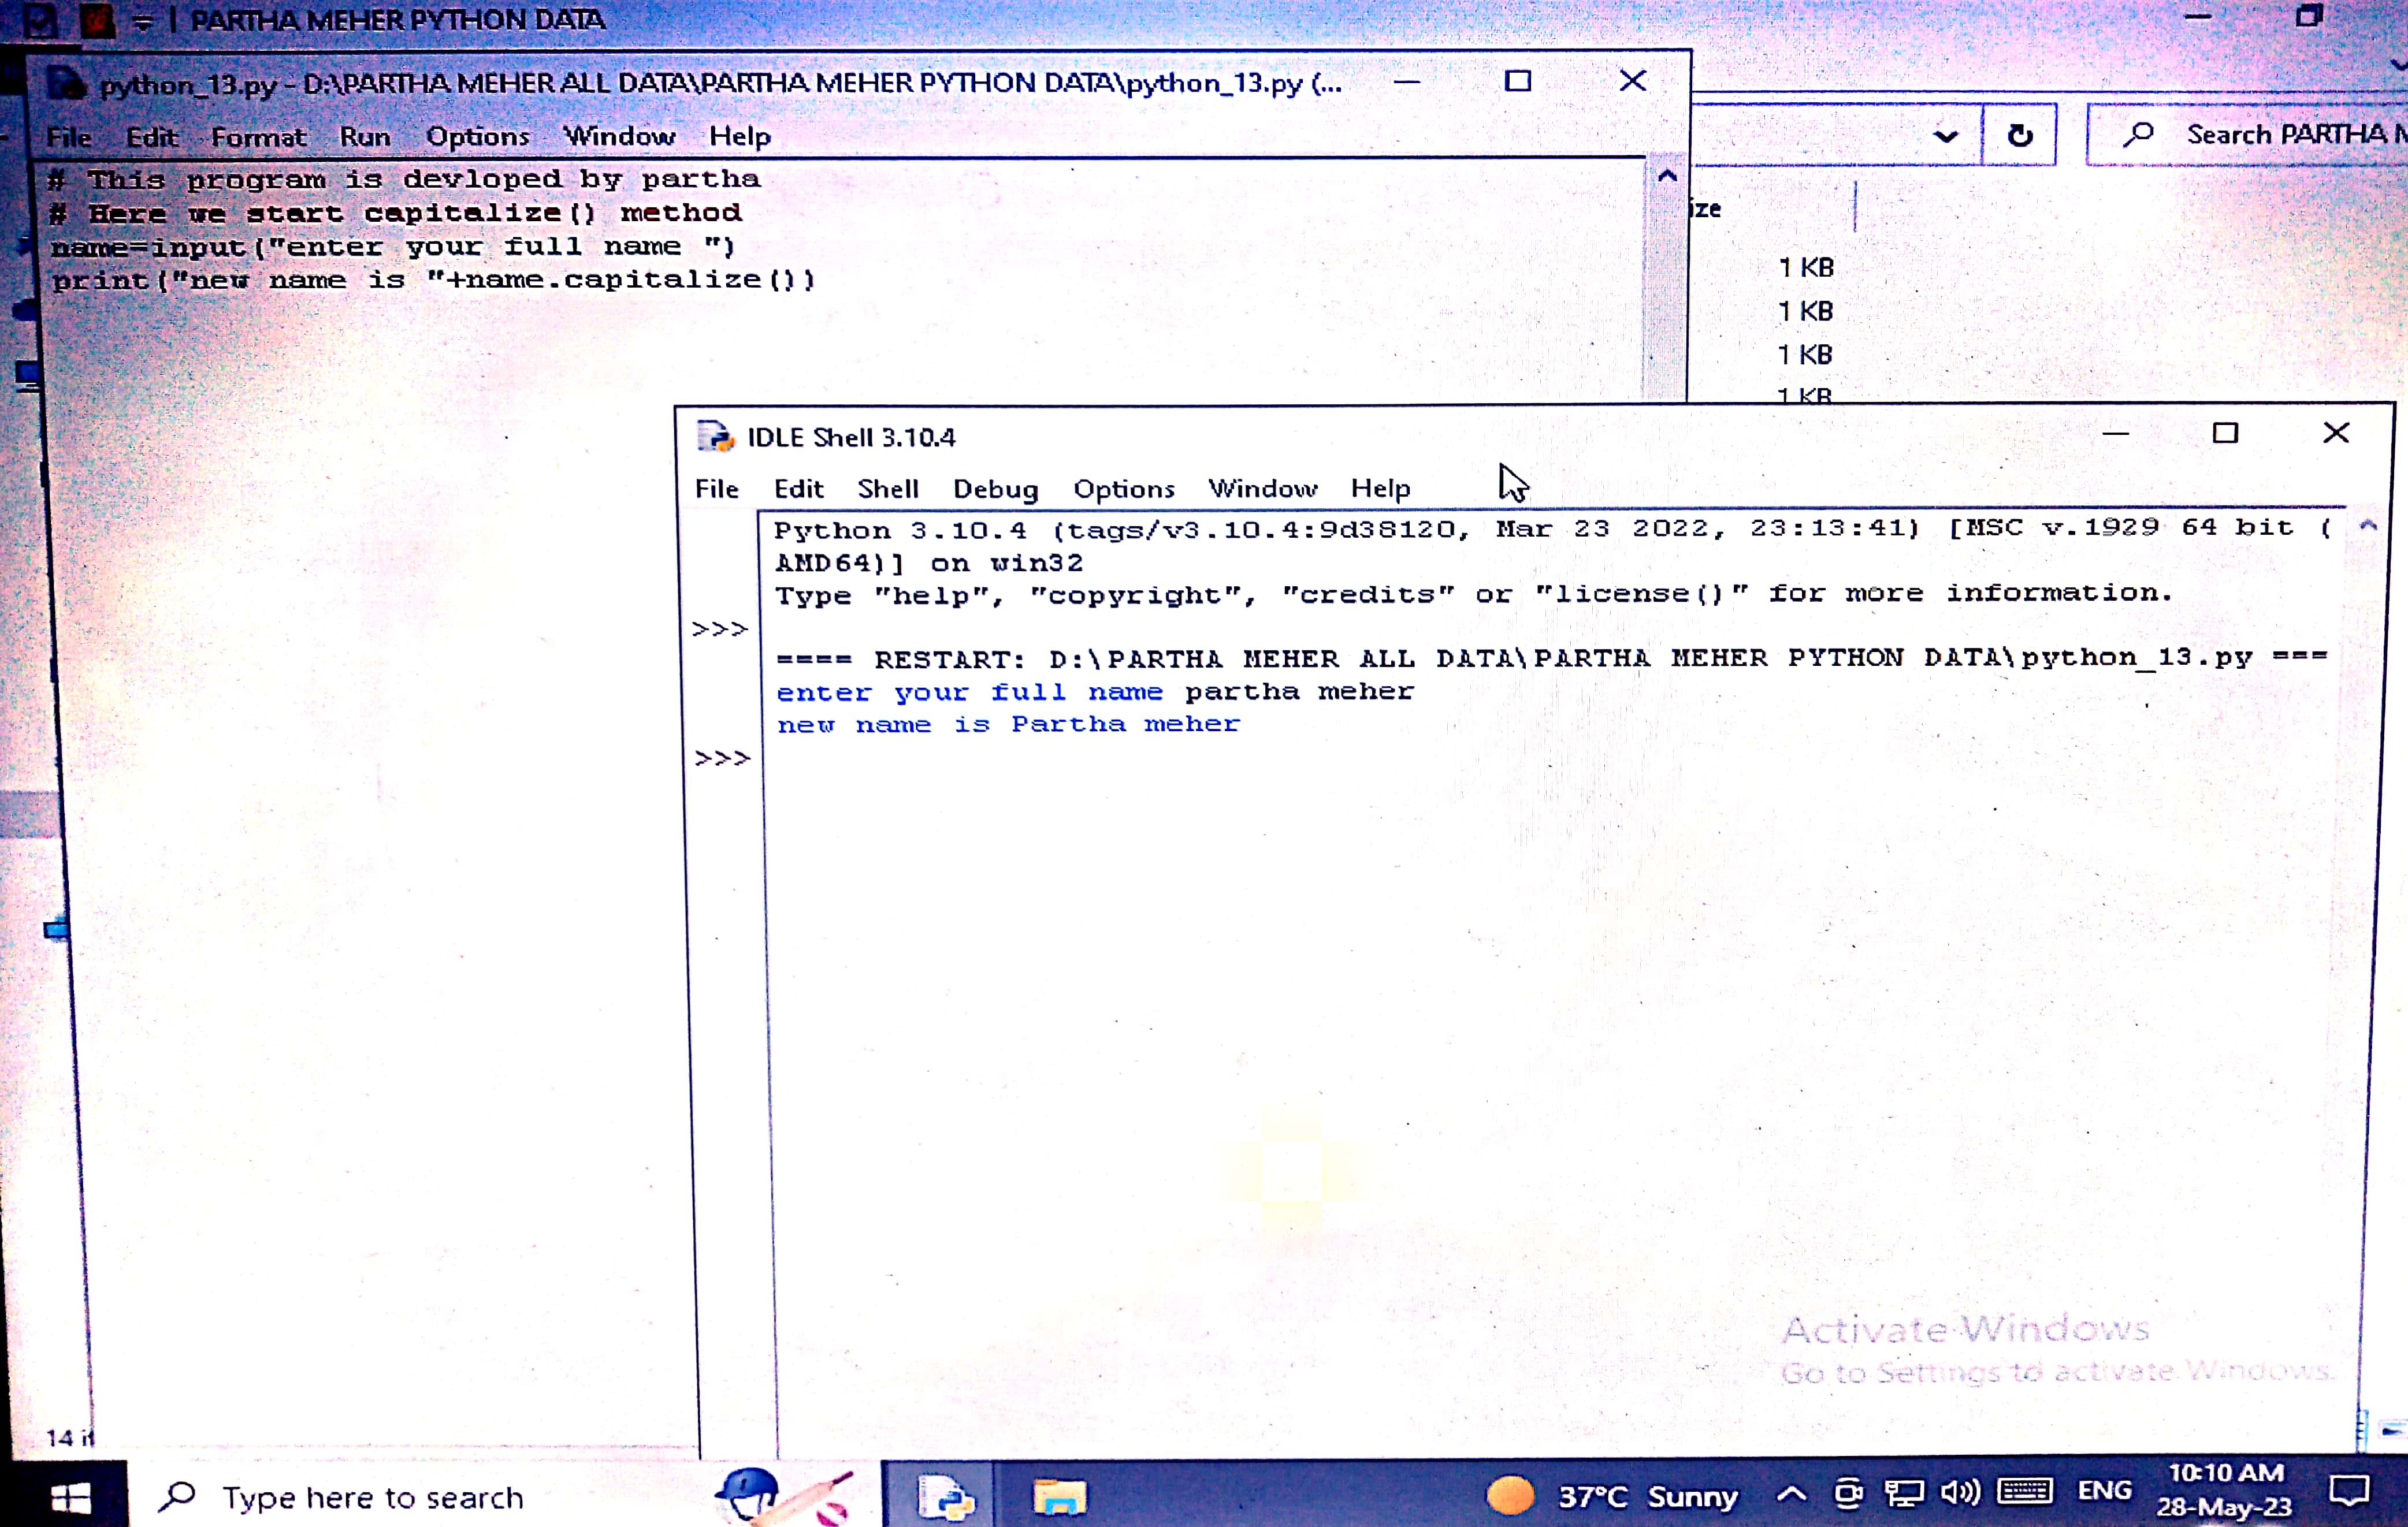Viewport: 2408px width, 1527px height.
Task: Show hidden system tray icons
Action: tap(1791, 1494)
